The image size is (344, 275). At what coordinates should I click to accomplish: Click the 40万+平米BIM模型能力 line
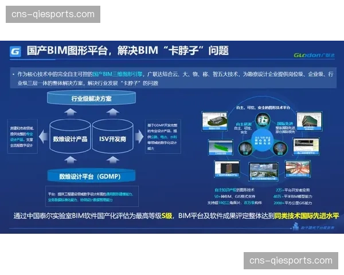click(x=292, y=197)
